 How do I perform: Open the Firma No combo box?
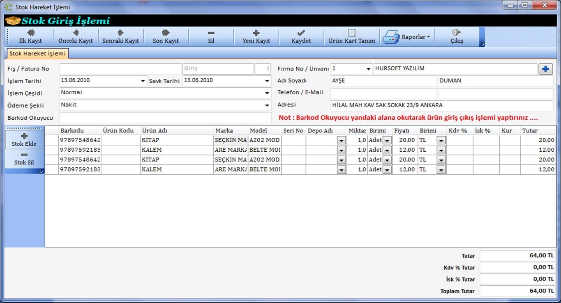pyautogui.click(x=368, y=69)
